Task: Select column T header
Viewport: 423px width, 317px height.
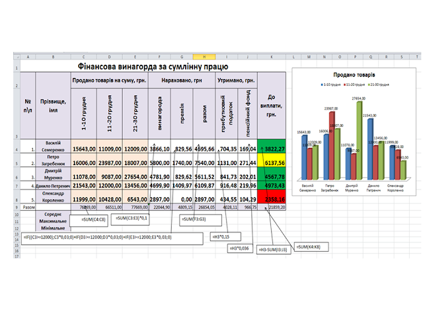Action: [x=417, y=57]
